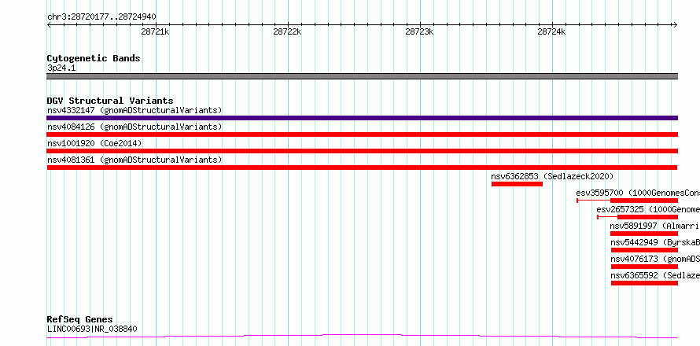Open the Cytogenetic Bands track title

[94, 58]
